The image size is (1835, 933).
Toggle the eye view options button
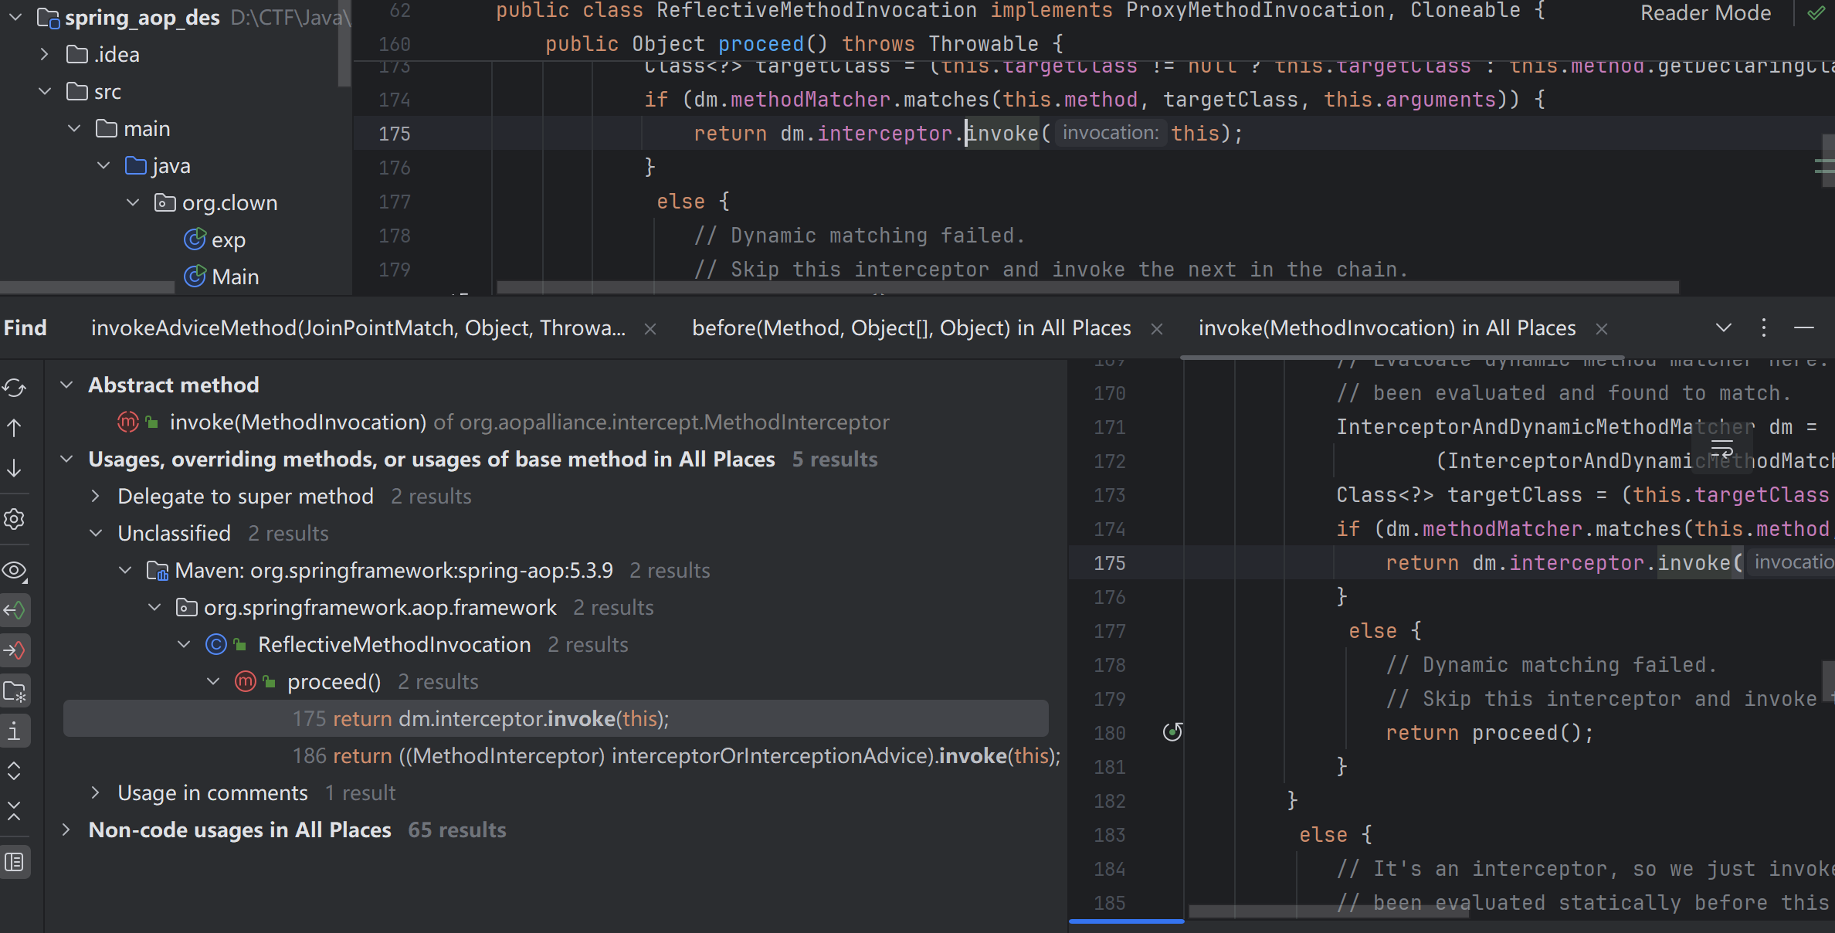pos(15,570)
